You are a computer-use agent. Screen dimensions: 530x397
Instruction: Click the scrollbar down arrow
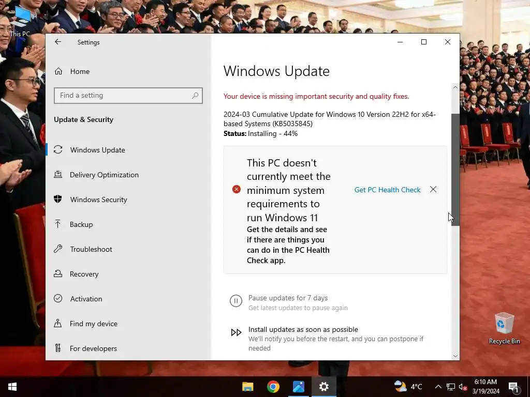click(455, 356)
